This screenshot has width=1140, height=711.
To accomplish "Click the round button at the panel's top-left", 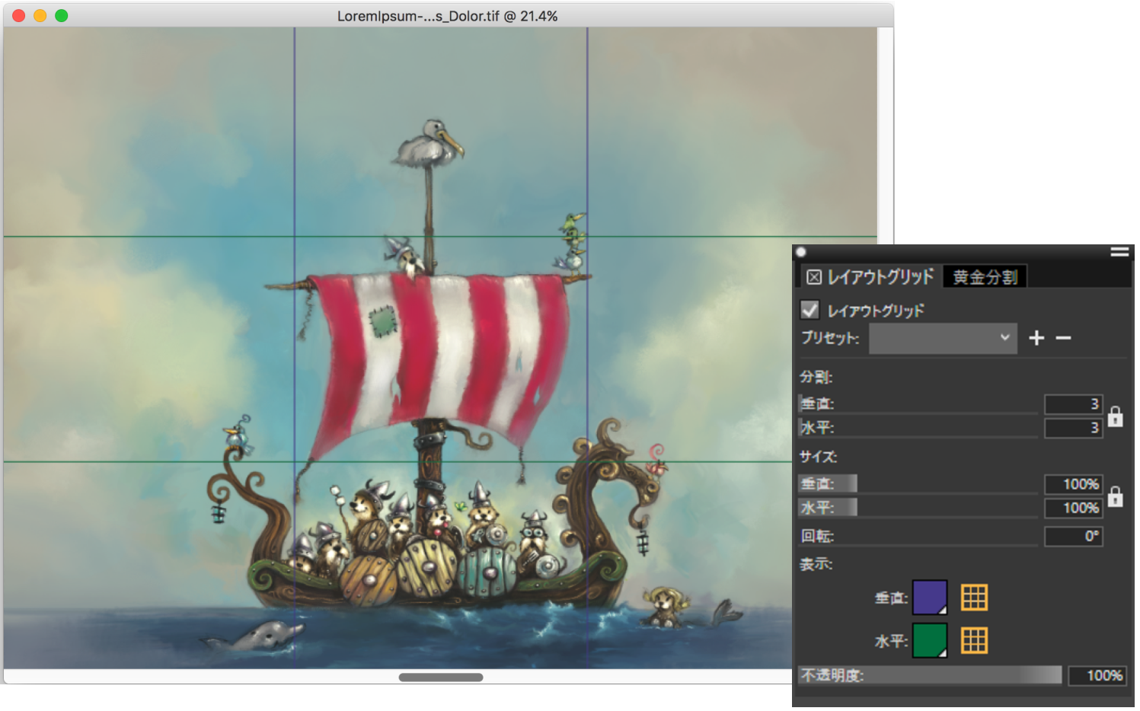I will coord(801,252).
